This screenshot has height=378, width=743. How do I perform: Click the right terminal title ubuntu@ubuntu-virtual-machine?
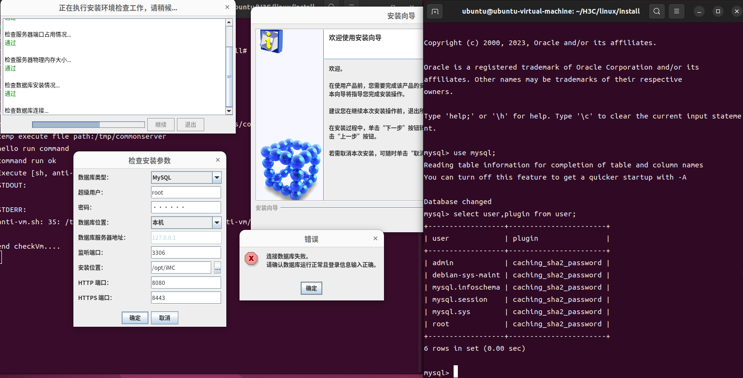(551, 11)
